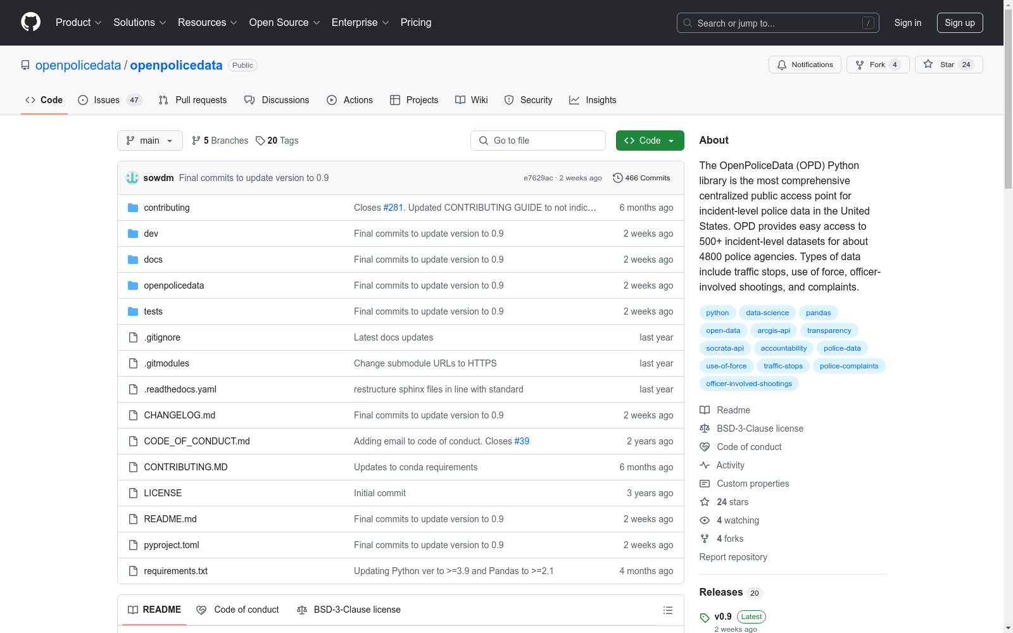Open the CHANGELOG.md file
Image resolution: width=1013 pixels, height=633 pixels.
[180, 415]
